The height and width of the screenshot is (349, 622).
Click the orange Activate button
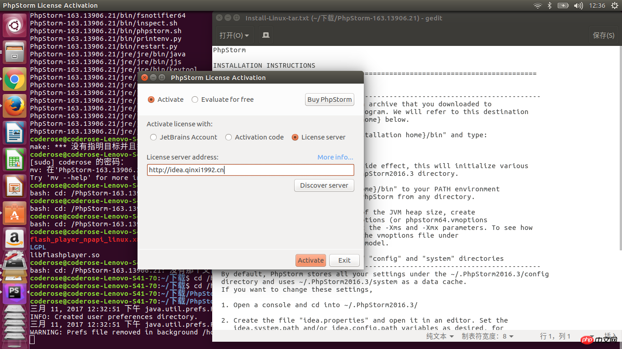tap(311, 260)
